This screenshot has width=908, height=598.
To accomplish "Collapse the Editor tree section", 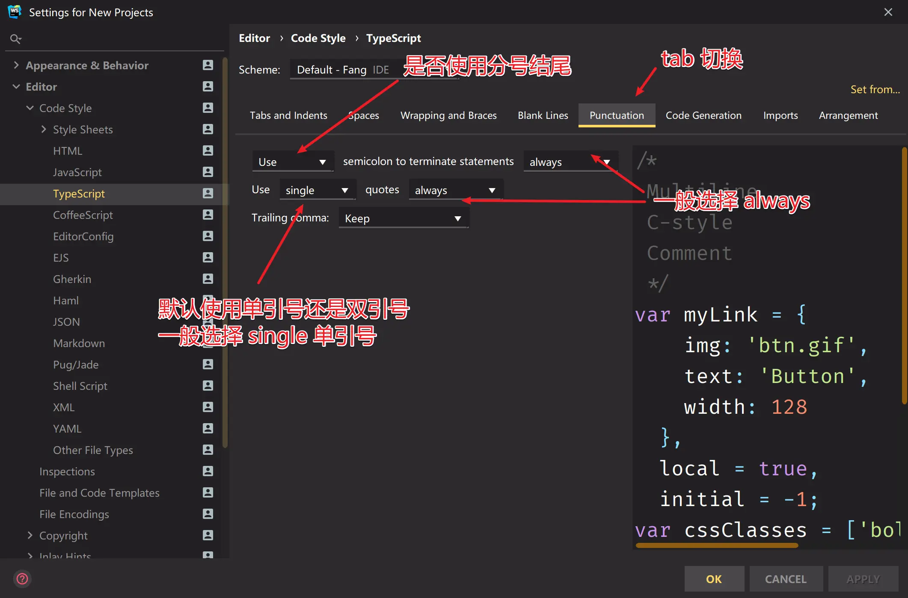I will click(x=16, y=86).
